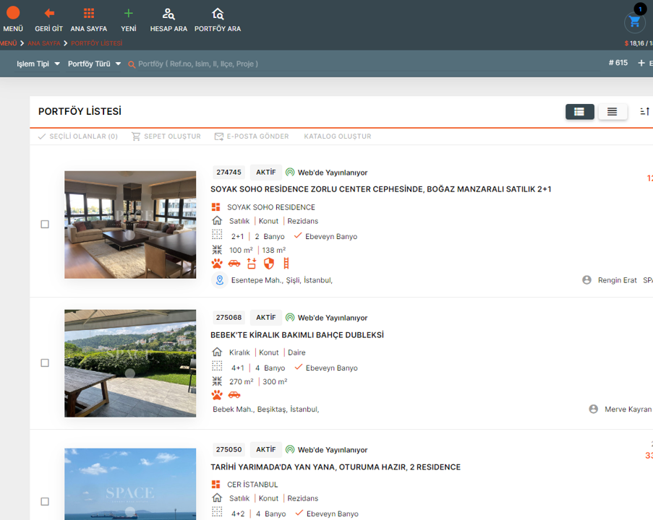Image resolution: width=653 pixels, height=520 pixels.
Task: Click address Esentepe Mah., Şişli, İstanbul
Action: tap(282, 280)
